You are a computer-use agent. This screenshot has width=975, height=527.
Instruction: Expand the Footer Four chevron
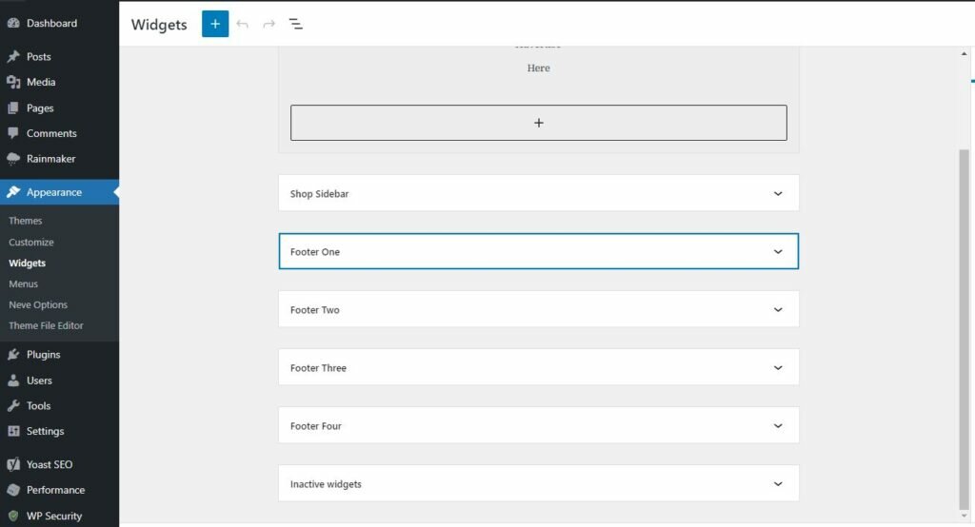coord(778,426)
